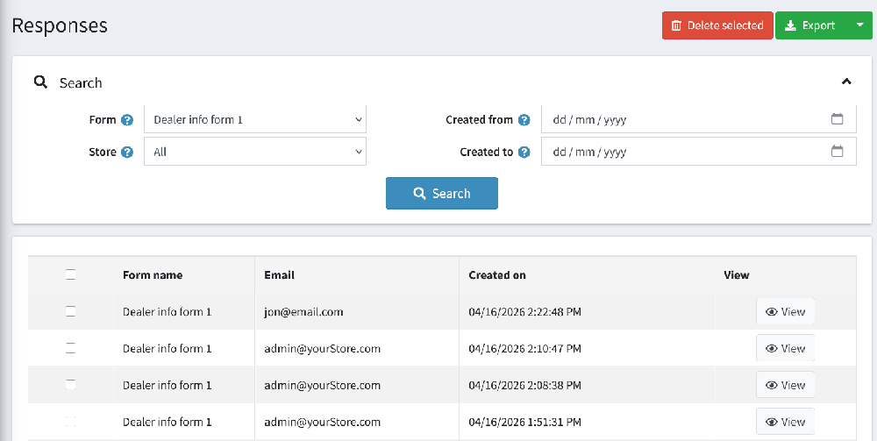Click the Responses page heading
Screen dimensions: 877x441
(60, 25)
